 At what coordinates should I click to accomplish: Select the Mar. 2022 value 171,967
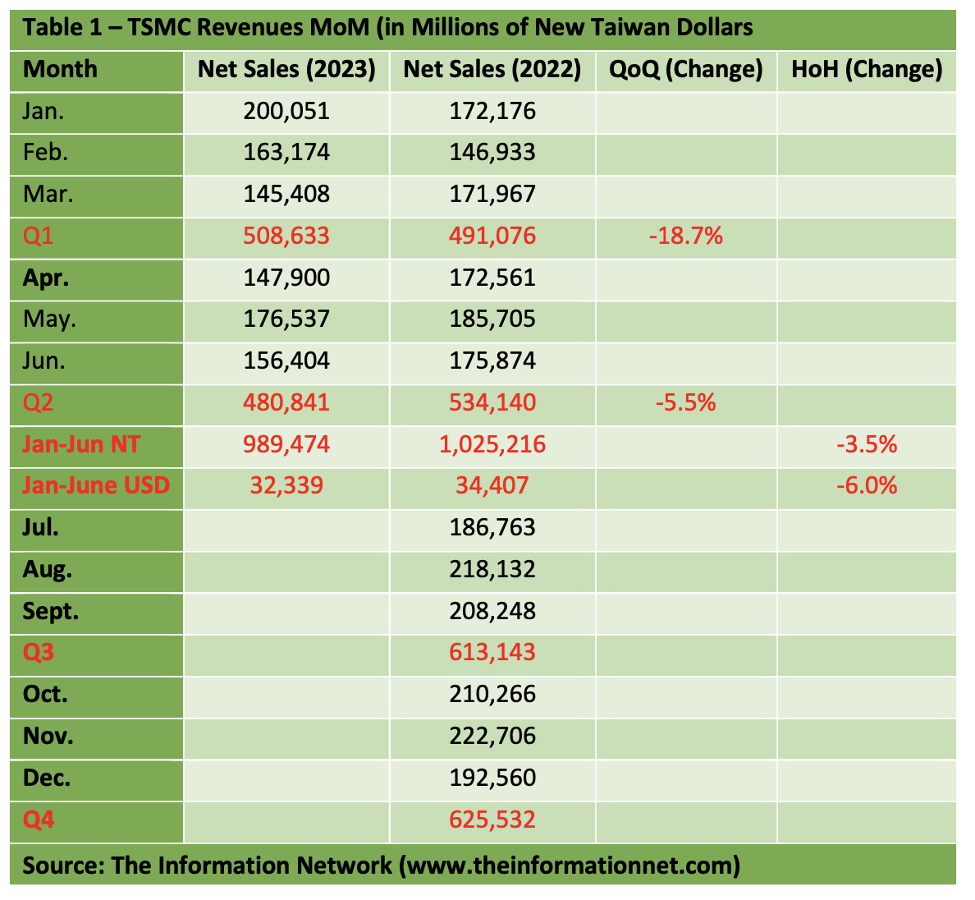pos(492,195)
